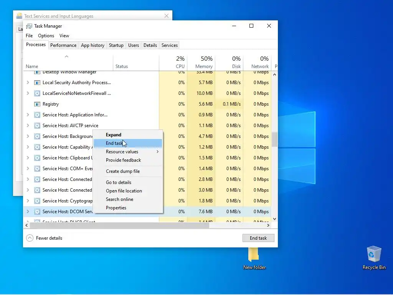Click the vertical scrollbar thumb in process list
393x295 pixels.
275,139
